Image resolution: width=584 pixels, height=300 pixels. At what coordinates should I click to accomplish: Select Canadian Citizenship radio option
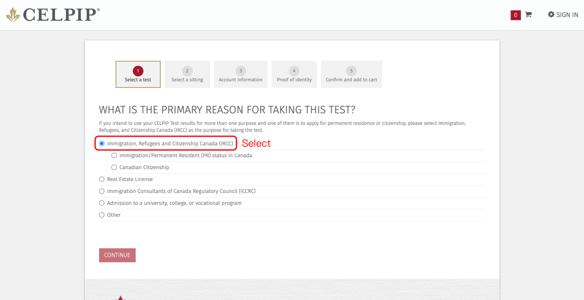point(114,167)
